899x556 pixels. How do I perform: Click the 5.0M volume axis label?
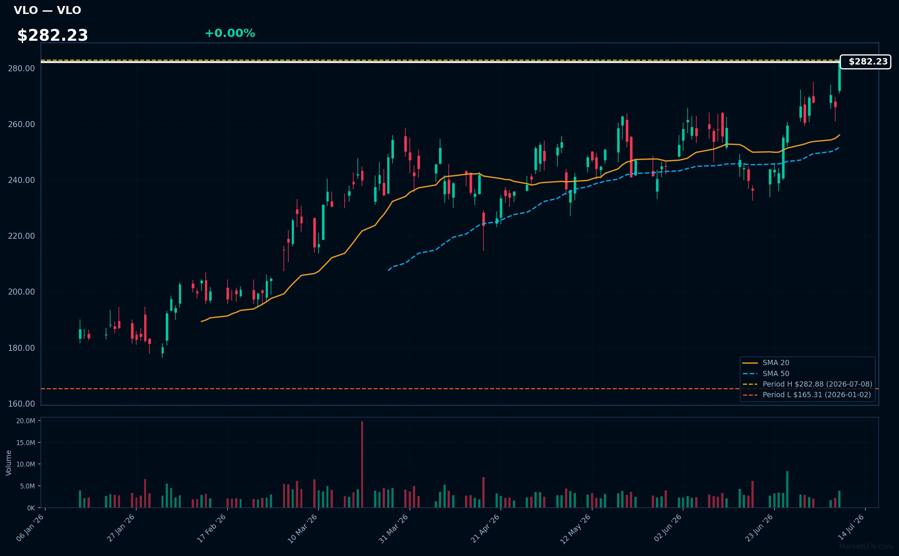point(28,486)
